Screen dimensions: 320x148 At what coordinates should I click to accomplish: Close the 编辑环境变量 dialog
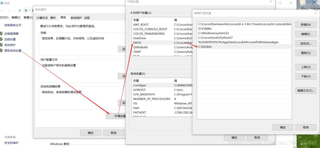click(x=316, y=13)
